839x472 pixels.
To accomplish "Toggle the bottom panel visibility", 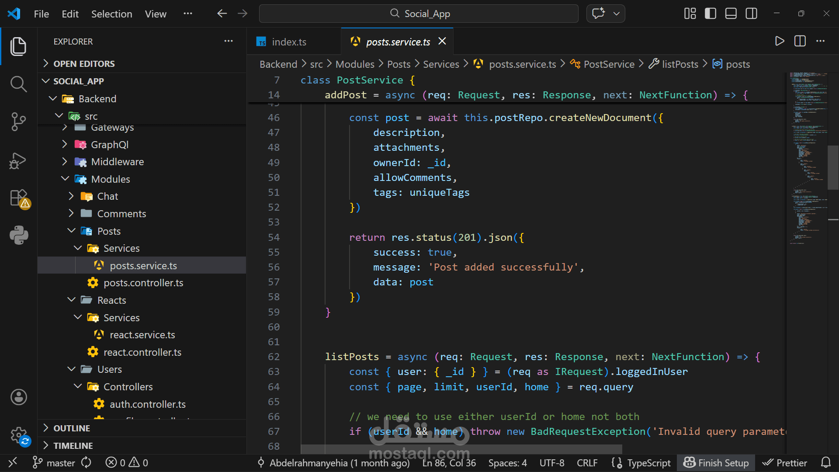I will (x=731, y=14).
